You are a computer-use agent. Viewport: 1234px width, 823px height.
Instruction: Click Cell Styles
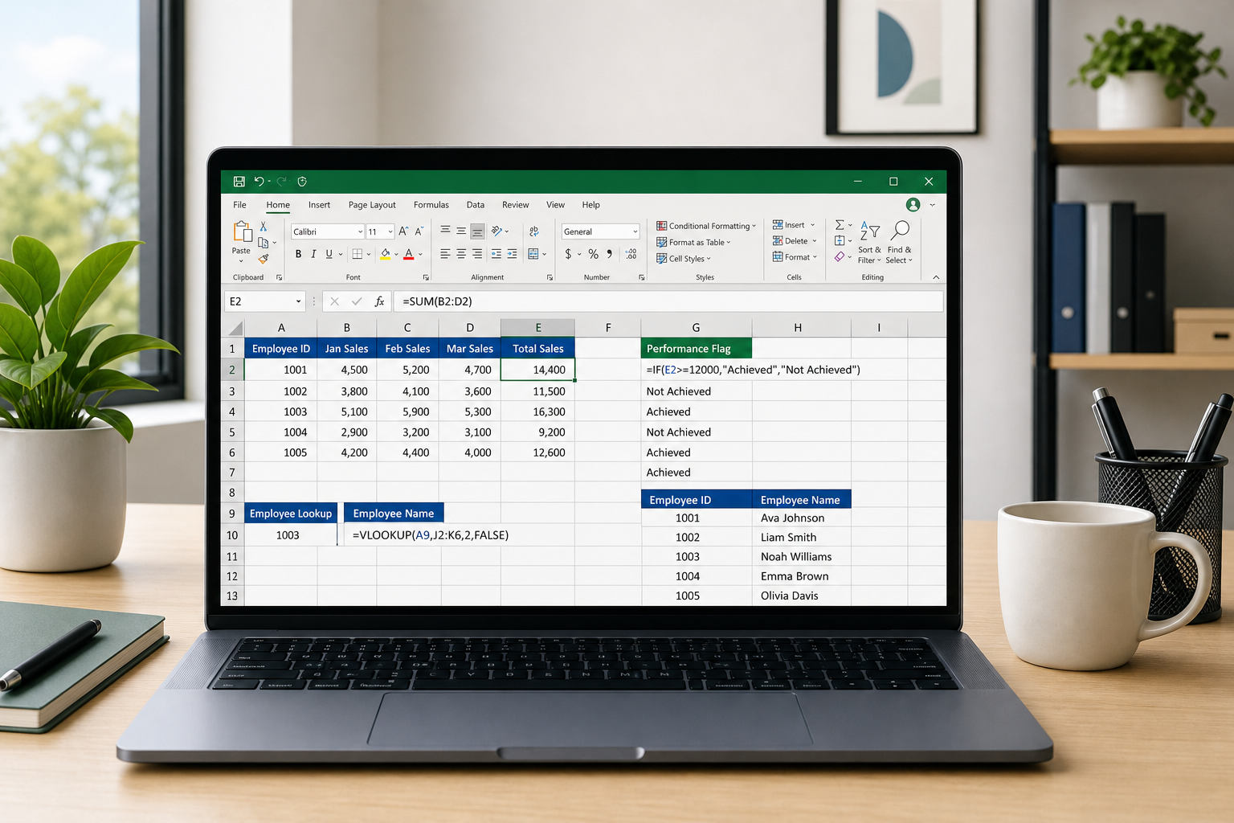tap(684, 259)
